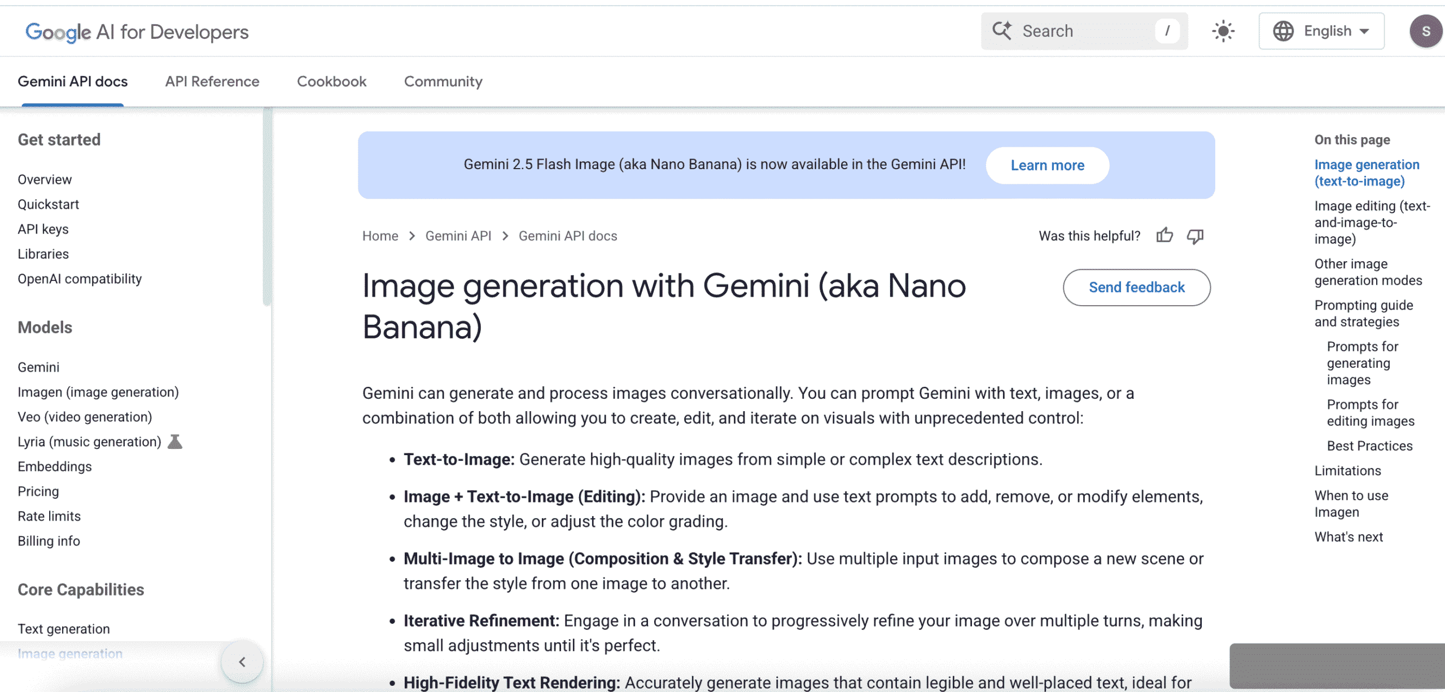Image resolution: width=1445 pixels, height=692 pixels.
Task: Open the API Reference tab
Action: 212,81
